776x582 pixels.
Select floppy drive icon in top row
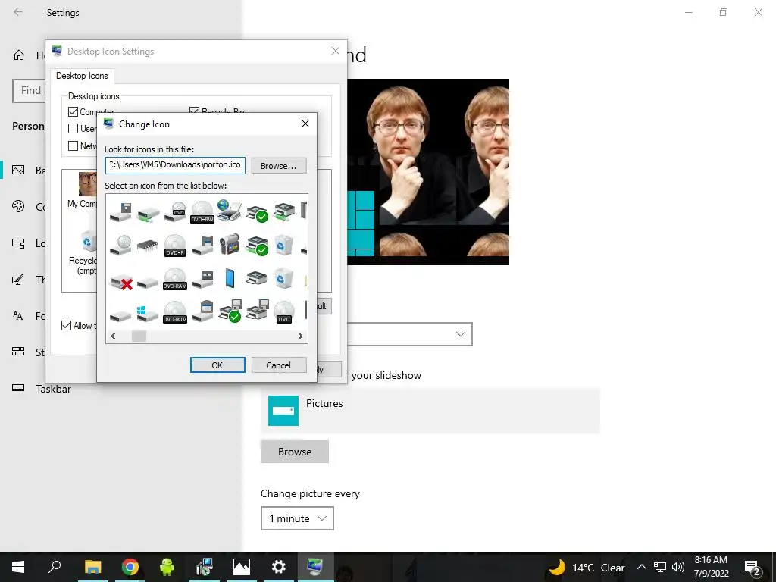(120, 212)
